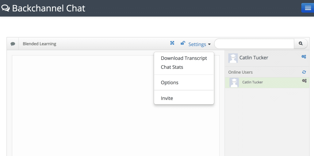Select Catlin Tucker in Online Users list
The image size is (314, 156).
coord(267,82)
